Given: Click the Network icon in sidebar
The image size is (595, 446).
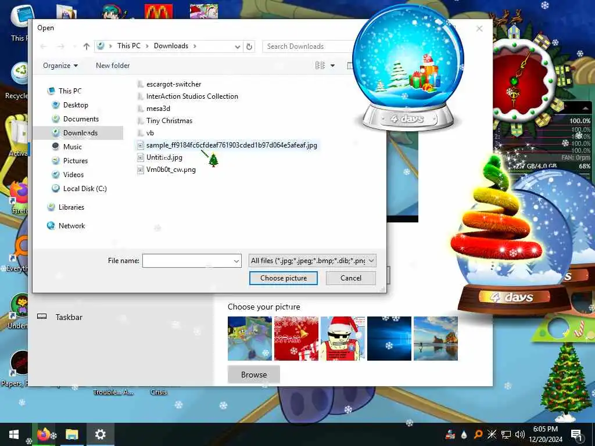Looking at the screenshot, I should pos(51,226).
